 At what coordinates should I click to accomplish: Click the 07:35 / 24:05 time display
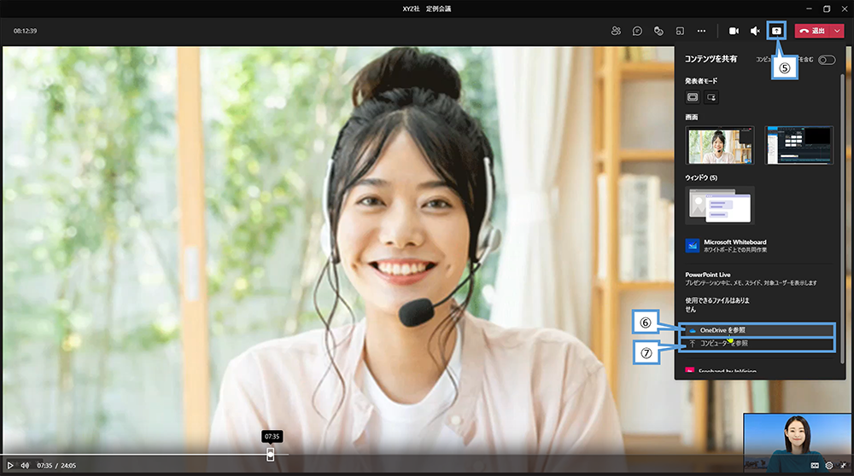click(56, 466)
